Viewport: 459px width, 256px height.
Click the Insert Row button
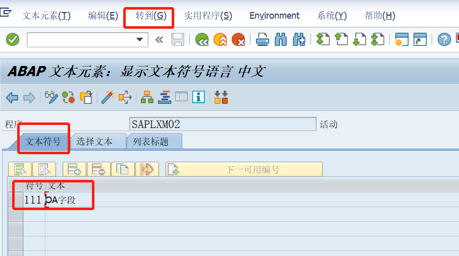pos(74,169)
